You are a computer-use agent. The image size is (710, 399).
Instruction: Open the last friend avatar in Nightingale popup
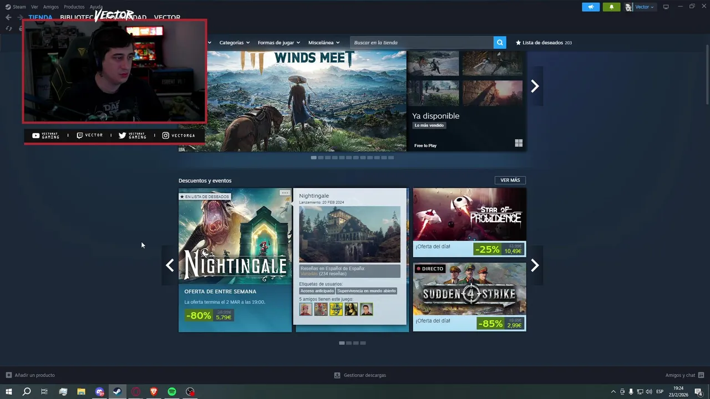367,309
